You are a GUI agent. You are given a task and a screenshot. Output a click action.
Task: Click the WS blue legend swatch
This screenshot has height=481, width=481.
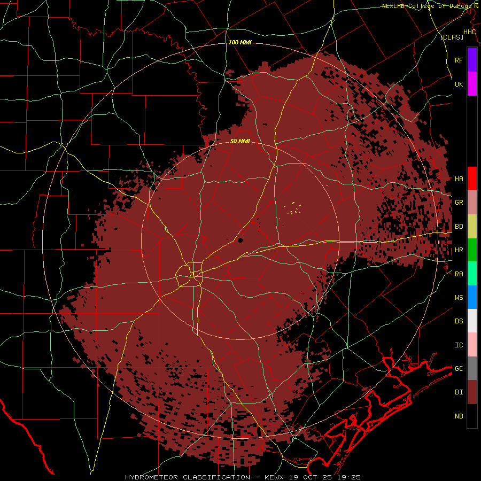click(472, 297)
